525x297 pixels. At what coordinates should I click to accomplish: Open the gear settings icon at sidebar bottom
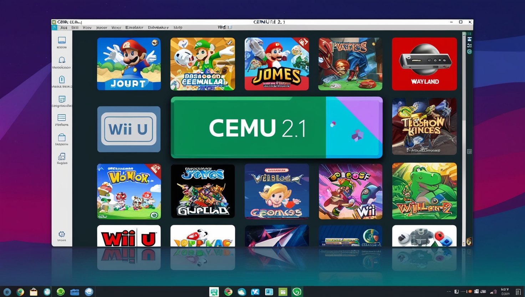[62, 234]
